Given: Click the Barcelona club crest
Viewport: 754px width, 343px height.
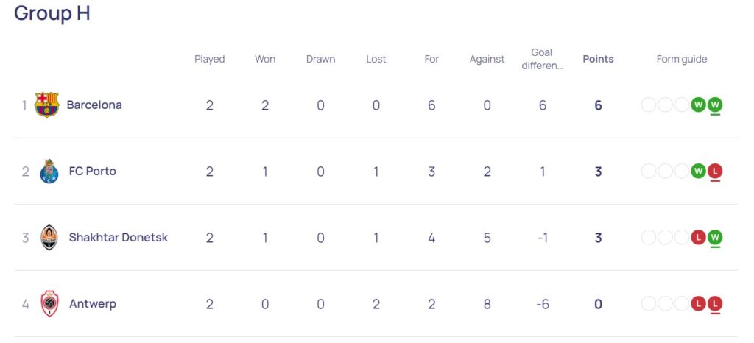Looking at the screenshot, I should tap(46, 105).
